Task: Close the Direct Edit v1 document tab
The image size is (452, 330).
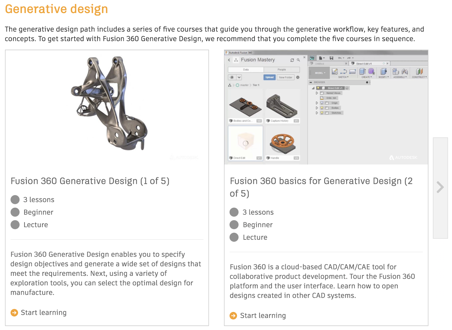Action: click(x=387, y=64)
